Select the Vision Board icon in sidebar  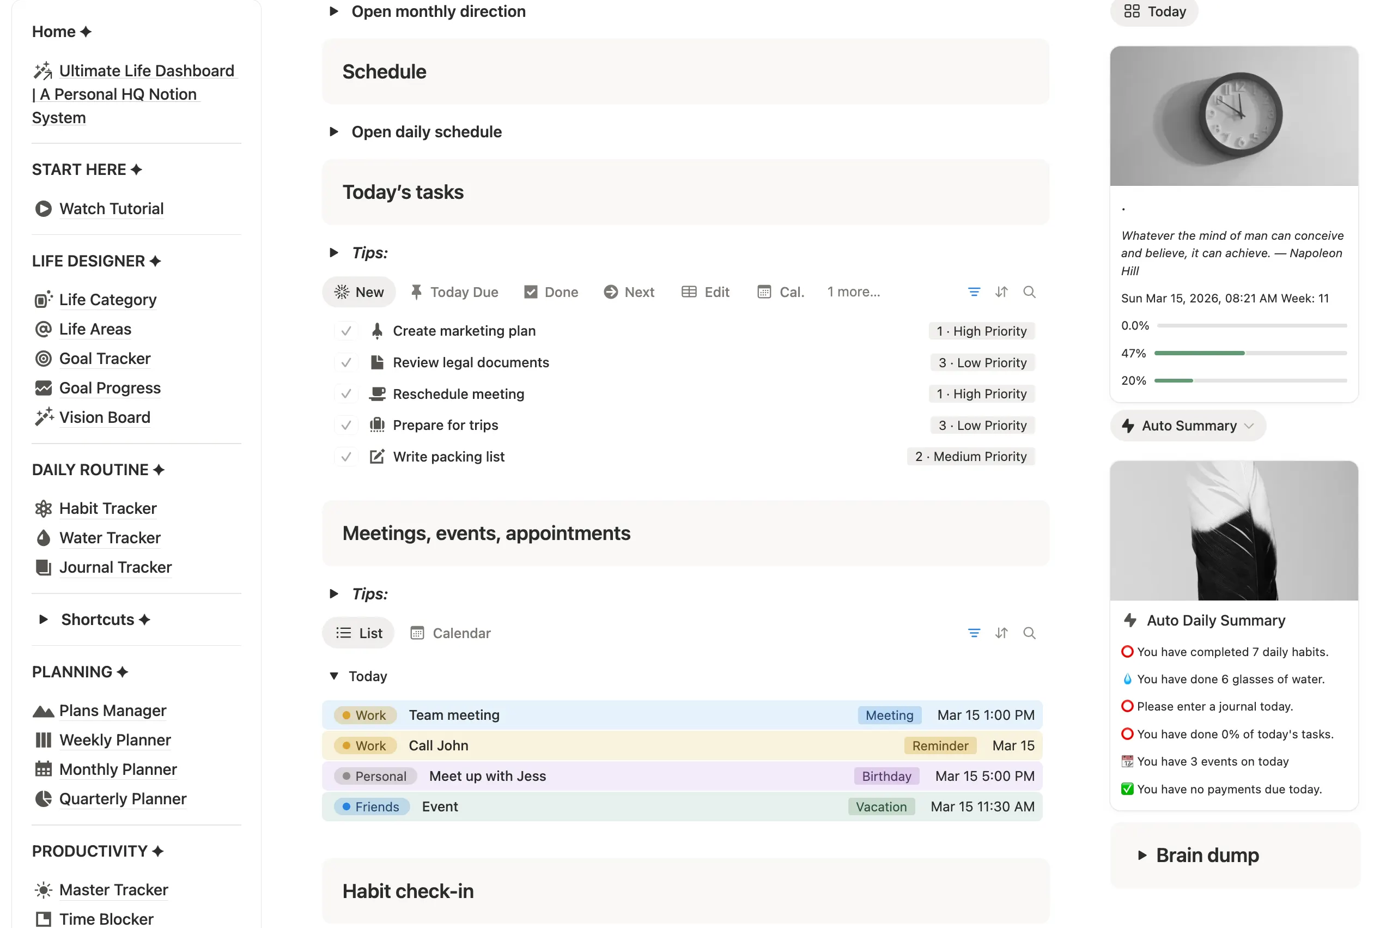pyautogui.click(x=43, y=417)
